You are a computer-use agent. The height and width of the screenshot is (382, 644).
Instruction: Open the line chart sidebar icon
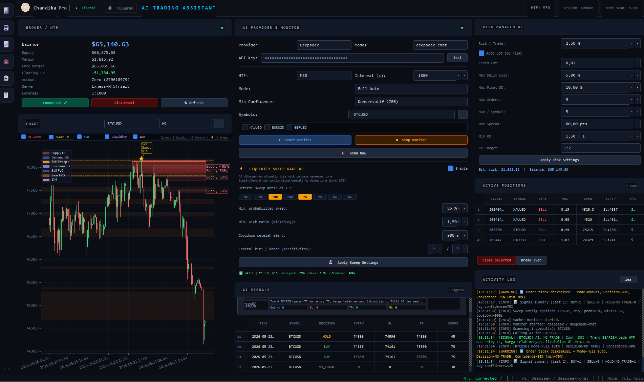pyautogui.click(x=6, y=44)
